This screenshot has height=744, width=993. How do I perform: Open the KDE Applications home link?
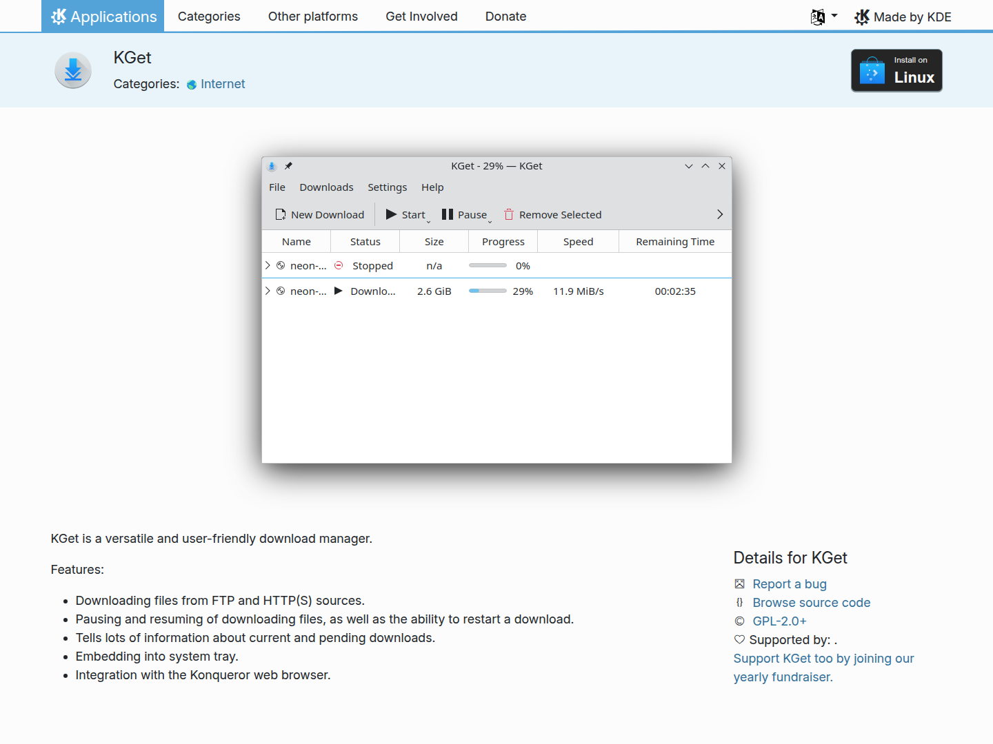tap(103, 16)
